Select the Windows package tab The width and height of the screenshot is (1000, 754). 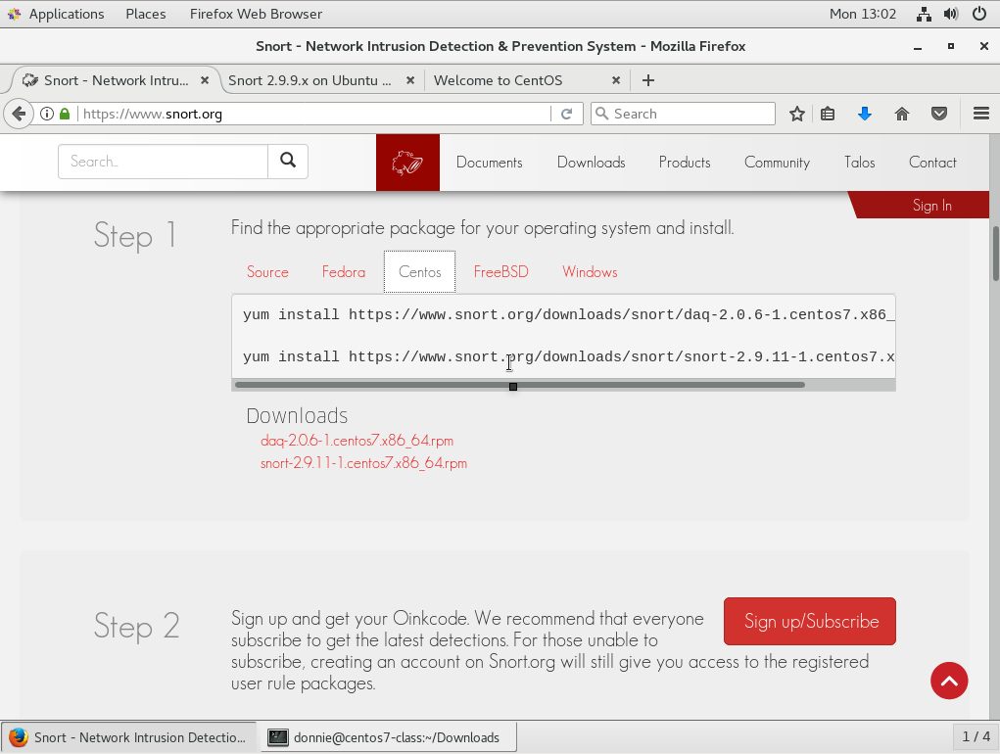(x=590, y=272)
